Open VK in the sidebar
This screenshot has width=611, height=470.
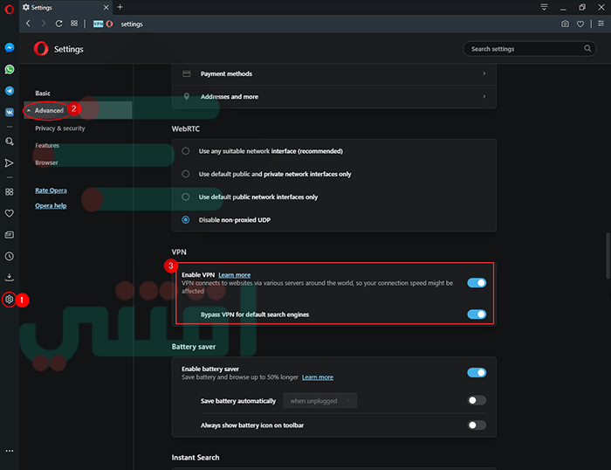(x=10, y=113)
